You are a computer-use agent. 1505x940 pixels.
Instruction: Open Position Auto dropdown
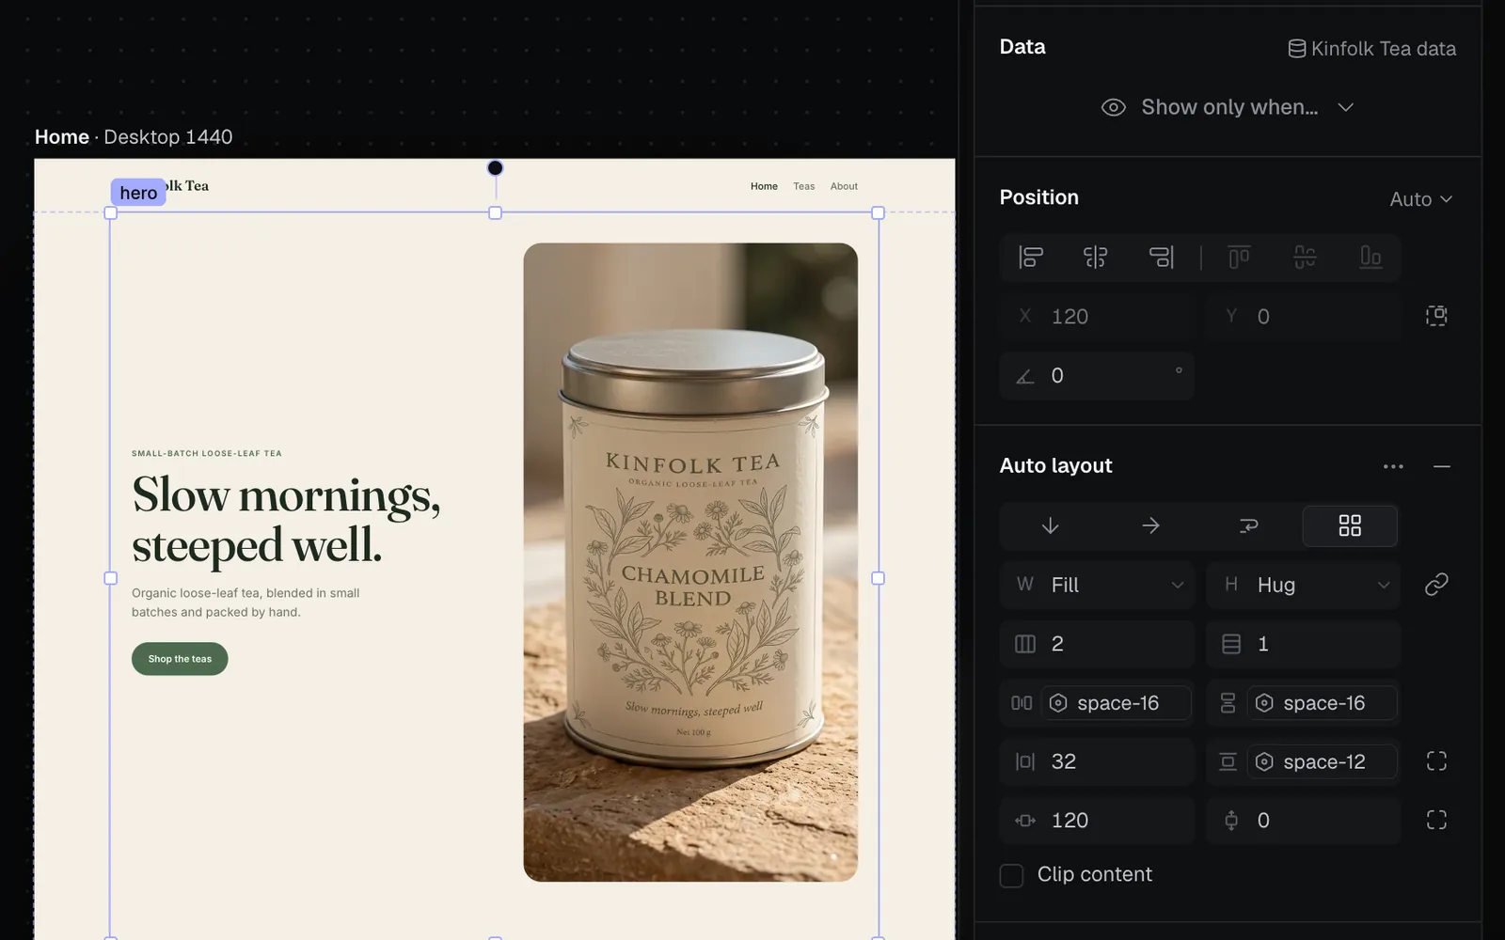click(1421, 199)
